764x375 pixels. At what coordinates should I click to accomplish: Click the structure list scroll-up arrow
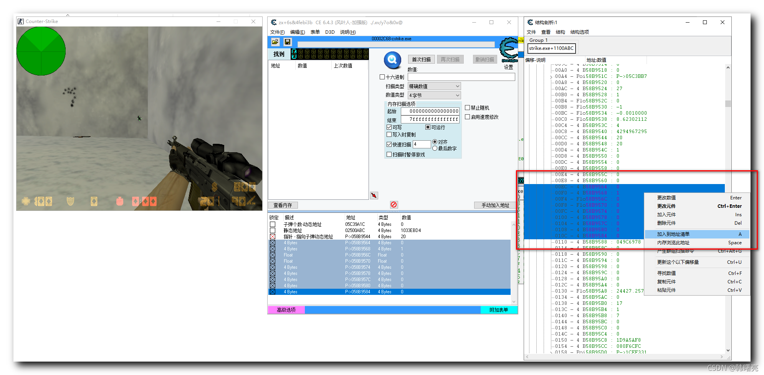(x=728, y=67)
